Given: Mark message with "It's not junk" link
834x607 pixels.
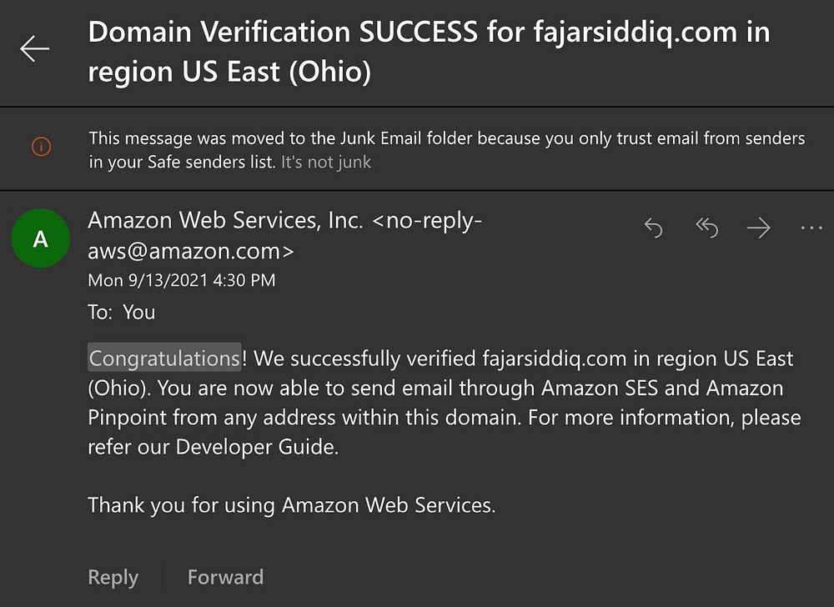Looking at the screenshot, I should tap(326, 163).
